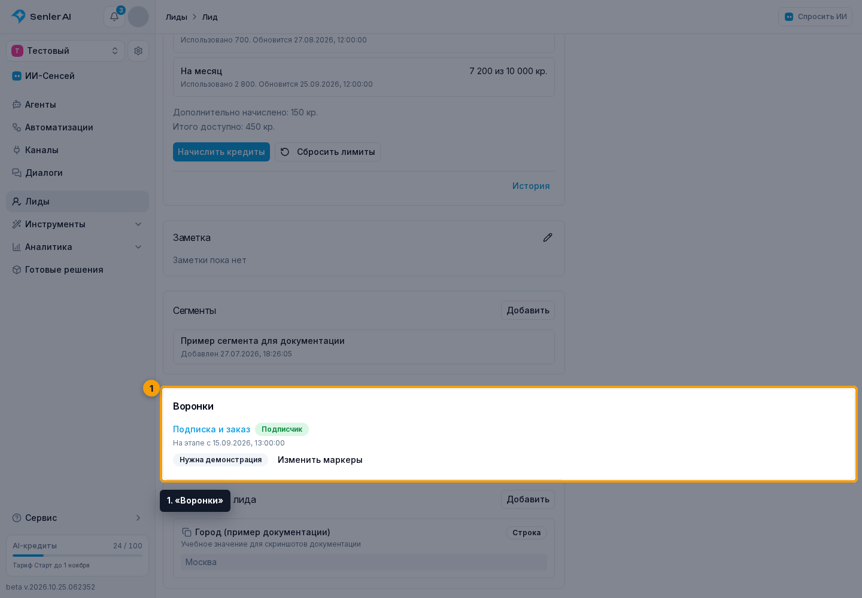
Task: Copy the Город field name icon
Action: point(187,532)
